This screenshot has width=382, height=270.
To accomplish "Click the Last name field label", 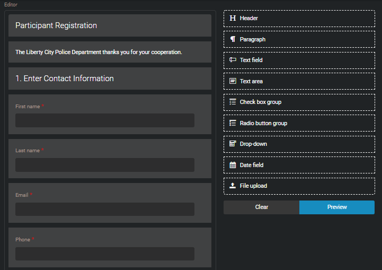I will pos(28,151).
